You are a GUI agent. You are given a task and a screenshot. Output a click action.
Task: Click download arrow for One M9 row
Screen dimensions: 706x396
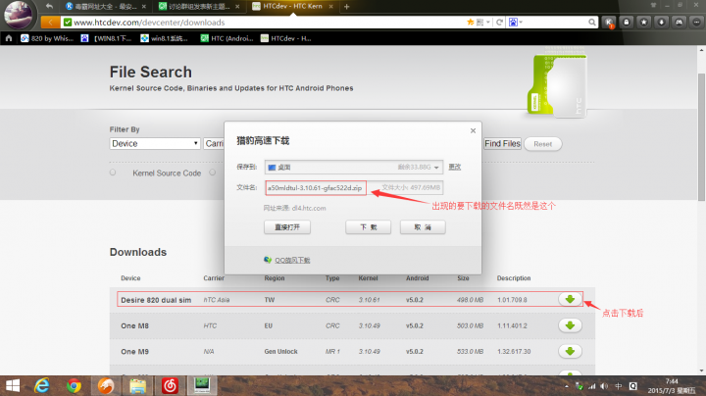click(x=570, y=351)
